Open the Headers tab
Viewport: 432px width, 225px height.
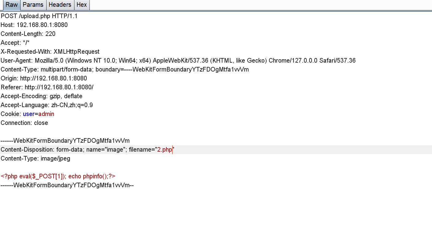60,5
